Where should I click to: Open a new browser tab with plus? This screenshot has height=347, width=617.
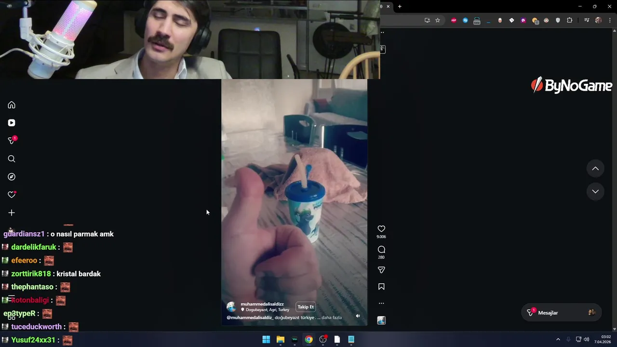pyautogui.click(x=400, y=7)
